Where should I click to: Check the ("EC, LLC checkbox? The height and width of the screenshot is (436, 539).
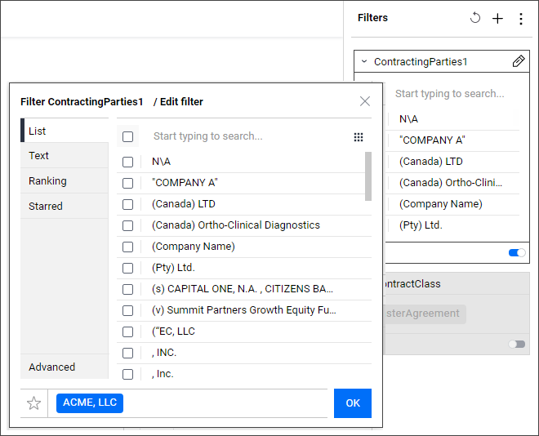pos(127,331)
